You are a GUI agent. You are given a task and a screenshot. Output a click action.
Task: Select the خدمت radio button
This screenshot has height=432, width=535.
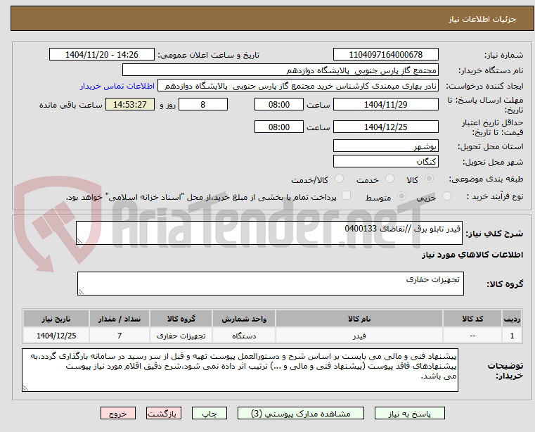click(389, 179)
